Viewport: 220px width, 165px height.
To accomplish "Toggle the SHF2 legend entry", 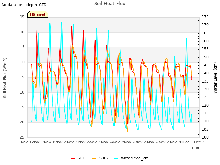I will (x=100, y=158).
